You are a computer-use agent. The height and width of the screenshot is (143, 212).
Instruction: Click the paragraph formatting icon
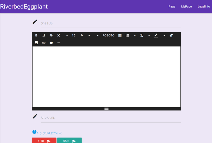click(141, 36)
